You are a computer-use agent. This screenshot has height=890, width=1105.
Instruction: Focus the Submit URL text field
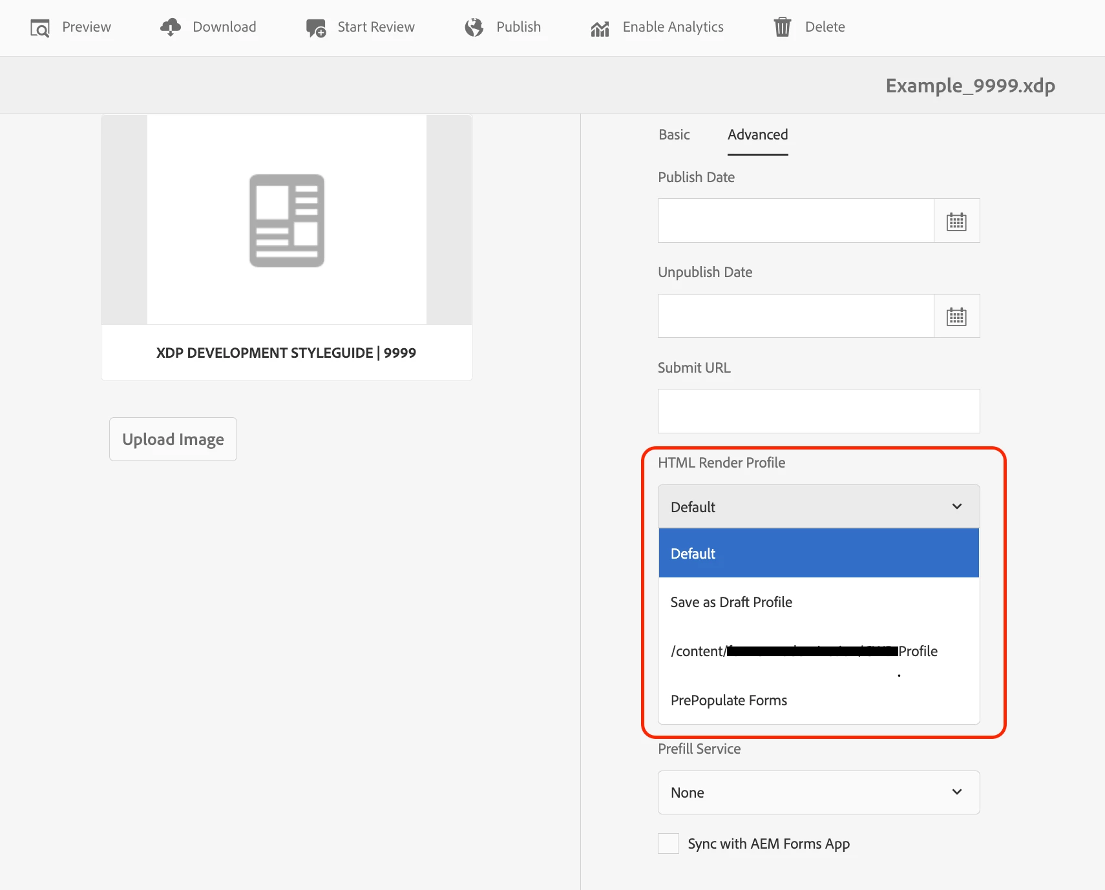click(819, 411)
